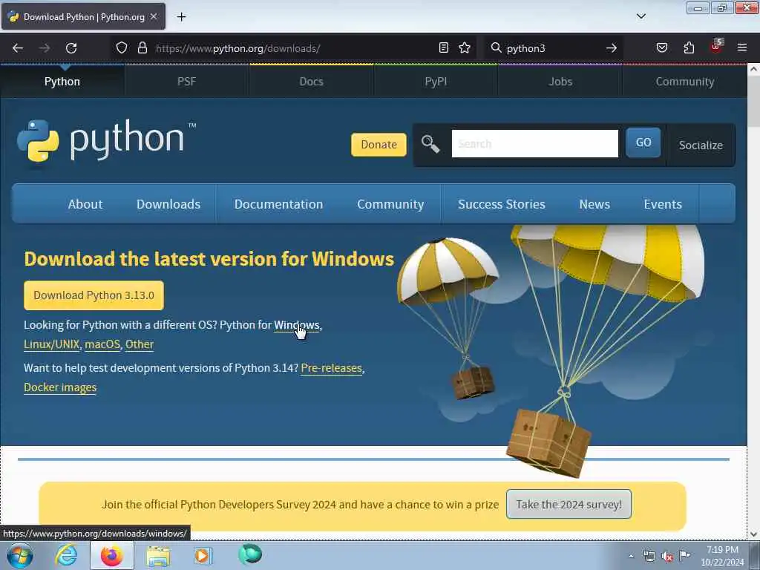Screen dimensions: 760x570
Task: Open the Action Center flag icon
Action: [x=684, y=555]
